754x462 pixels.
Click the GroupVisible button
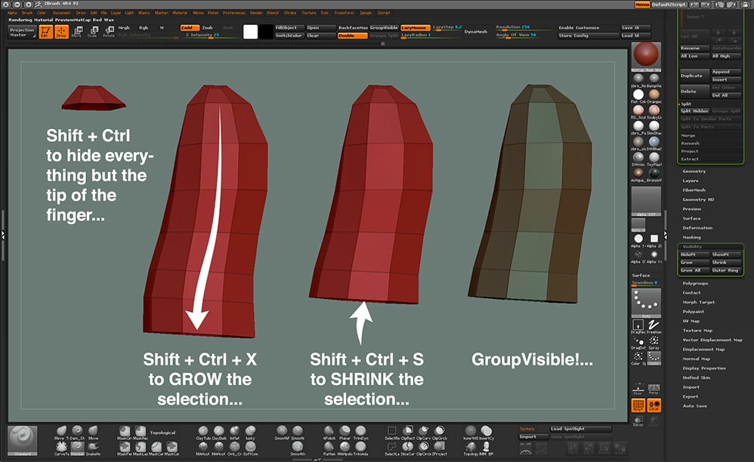click(384, 27)
